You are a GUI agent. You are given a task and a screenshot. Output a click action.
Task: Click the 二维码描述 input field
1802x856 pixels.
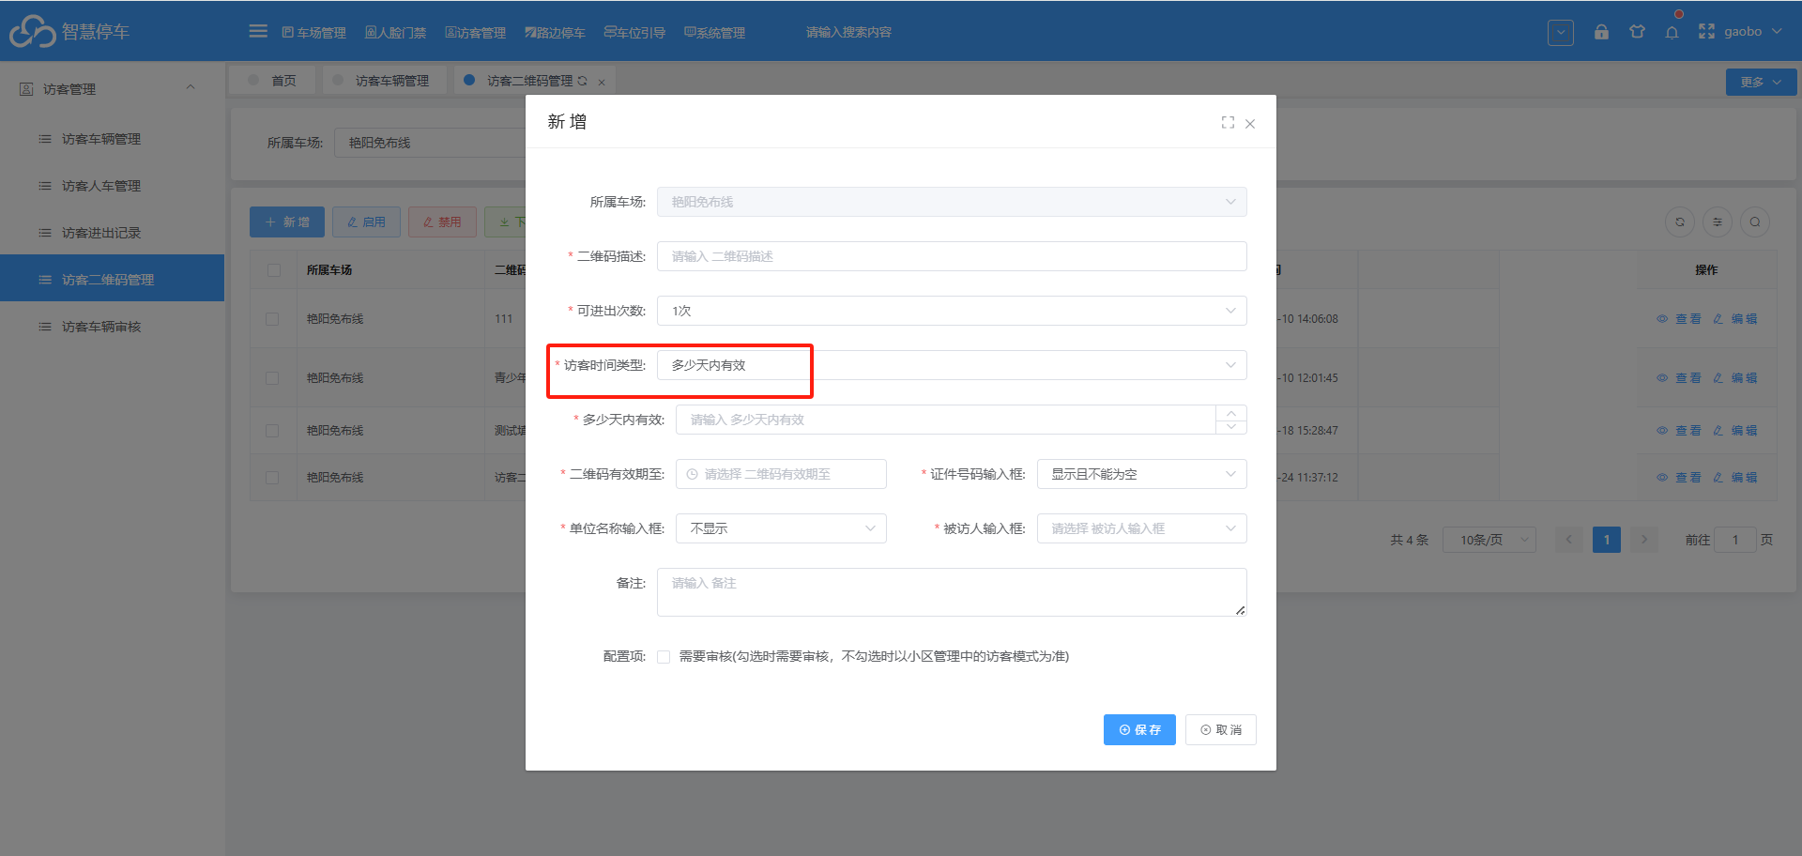[x=952, y=256]
